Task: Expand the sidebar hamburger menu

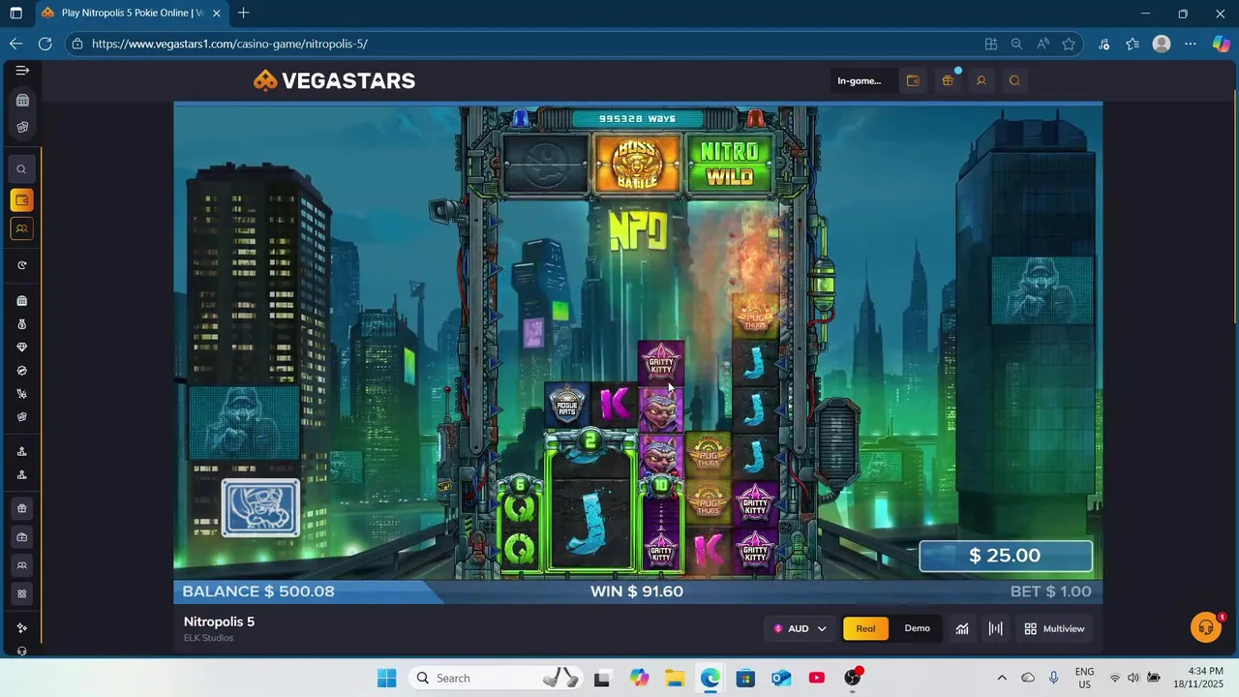Action: (22, 71)
